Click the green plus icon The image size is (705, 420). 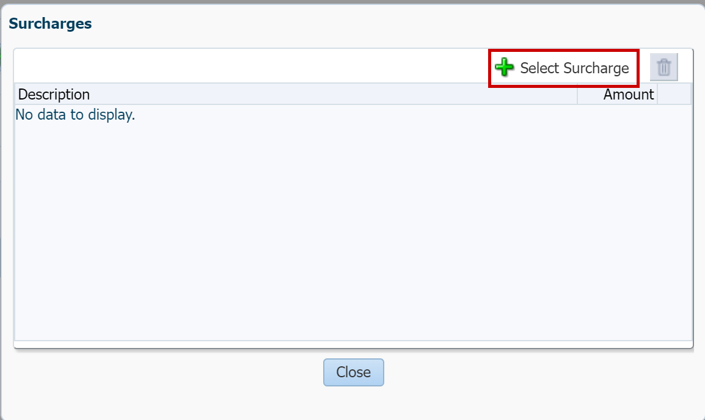click(504, 67)
